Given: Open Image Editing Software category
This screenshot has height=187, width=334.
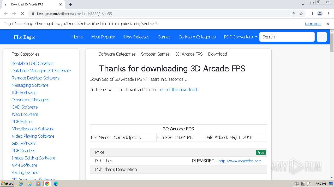Looking at the screenshot, I should tap(33, 158).
